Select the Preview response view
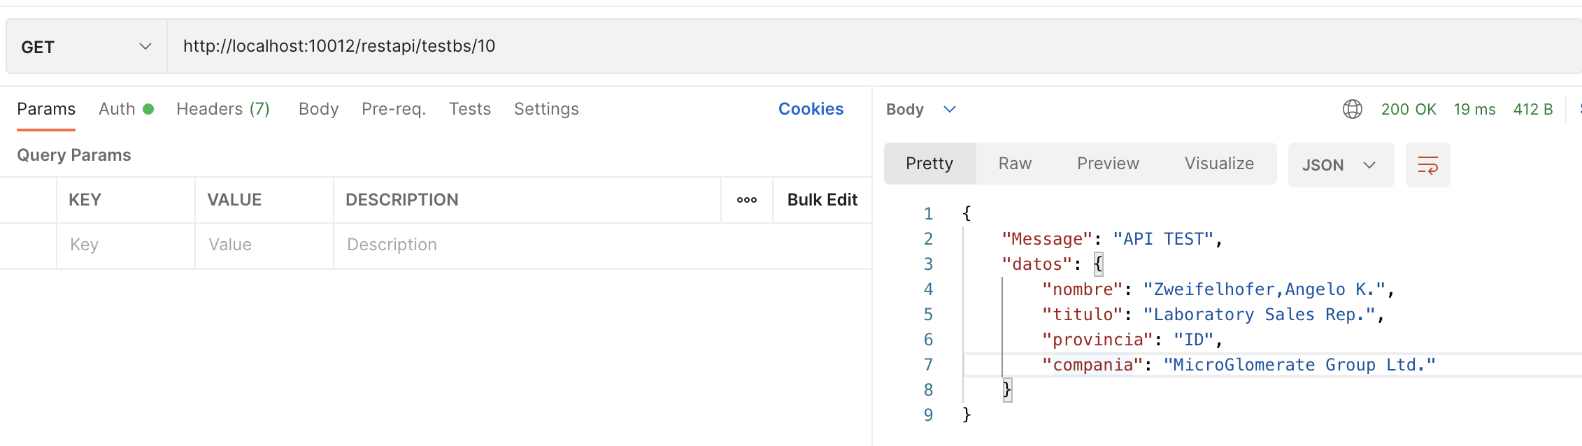The image size is (1582, 446). point(1108,164)
